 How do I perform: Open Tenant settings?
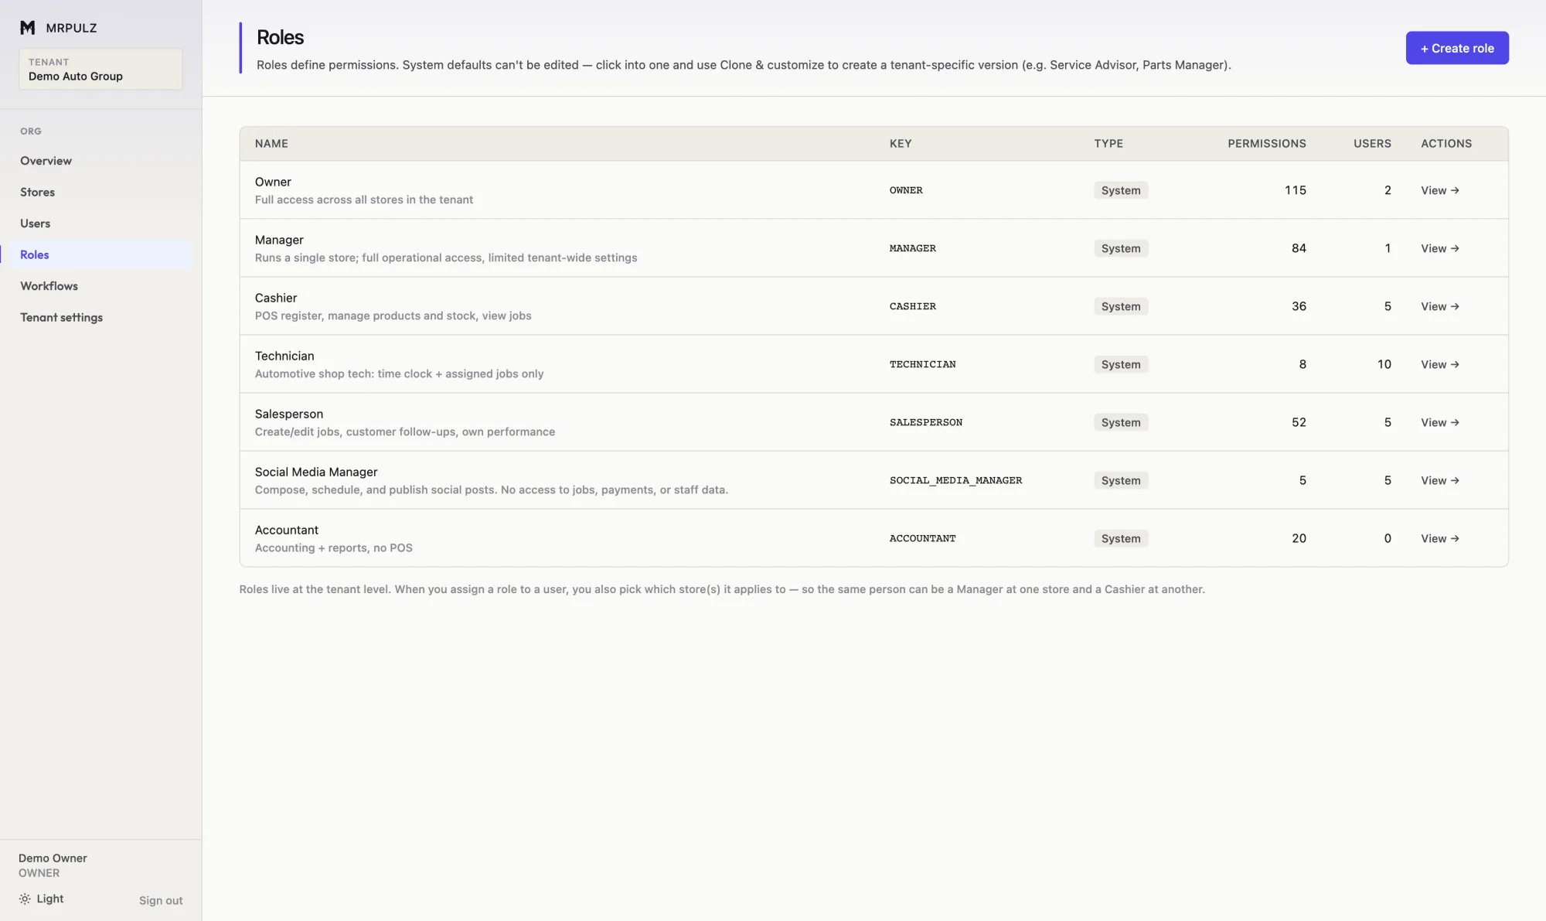click(x=61, y=317)
